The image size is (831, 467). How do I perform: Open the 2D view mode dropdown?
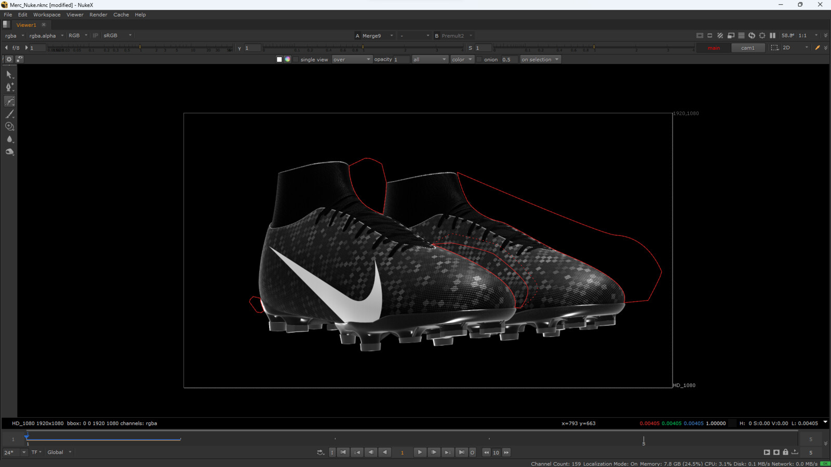pos(796,48)
